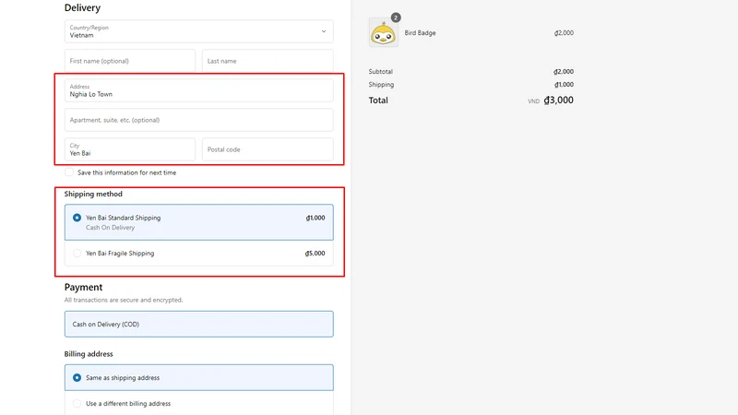Select Same as shipping address option
738x415 pixels.
coord(198,377)
